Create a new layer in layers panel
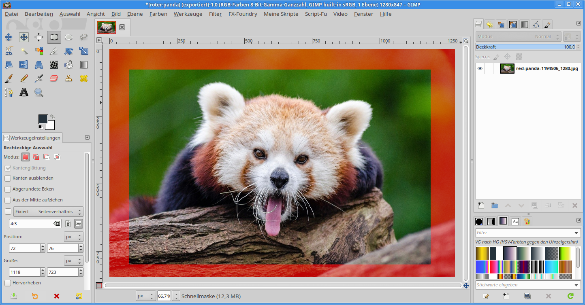 (481, 205)
